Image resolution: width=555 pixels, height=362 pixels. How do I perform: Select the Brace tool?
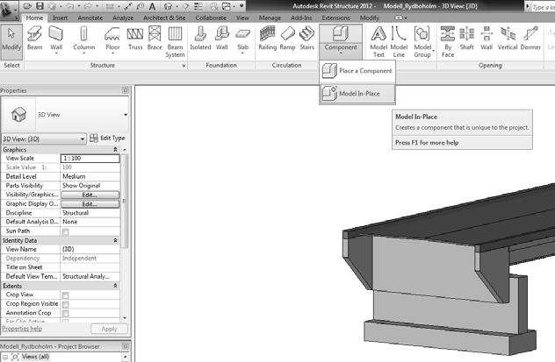coord(155,39)
